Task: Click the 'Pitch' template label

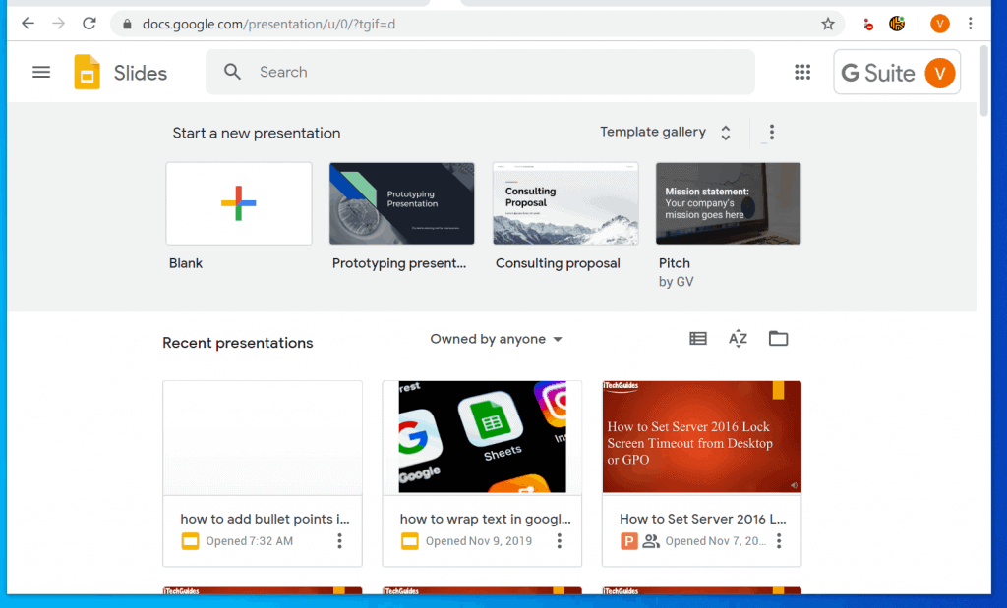Action: (x=675, y=263)
